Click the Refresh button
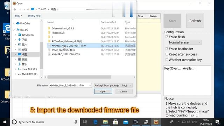The width and height of the screenshot is (224, 126). pyautogui.click(x=195, y=21)
